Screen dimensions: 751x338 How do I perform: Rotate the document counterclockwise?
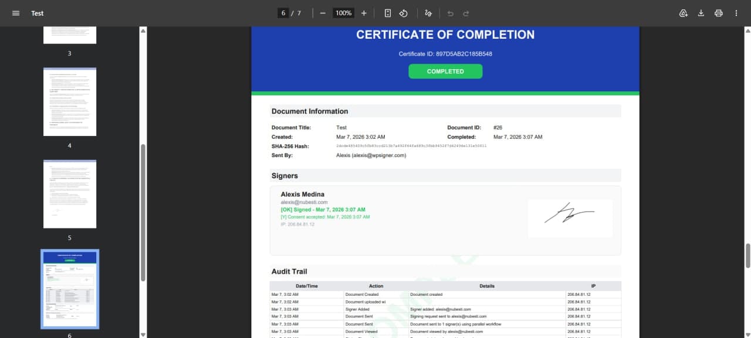(404, 12)
